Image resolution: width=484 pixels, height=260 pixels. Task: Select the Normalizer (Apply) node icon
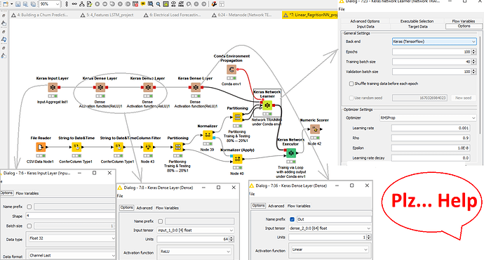pyautogui.click(x=237, y=159)
